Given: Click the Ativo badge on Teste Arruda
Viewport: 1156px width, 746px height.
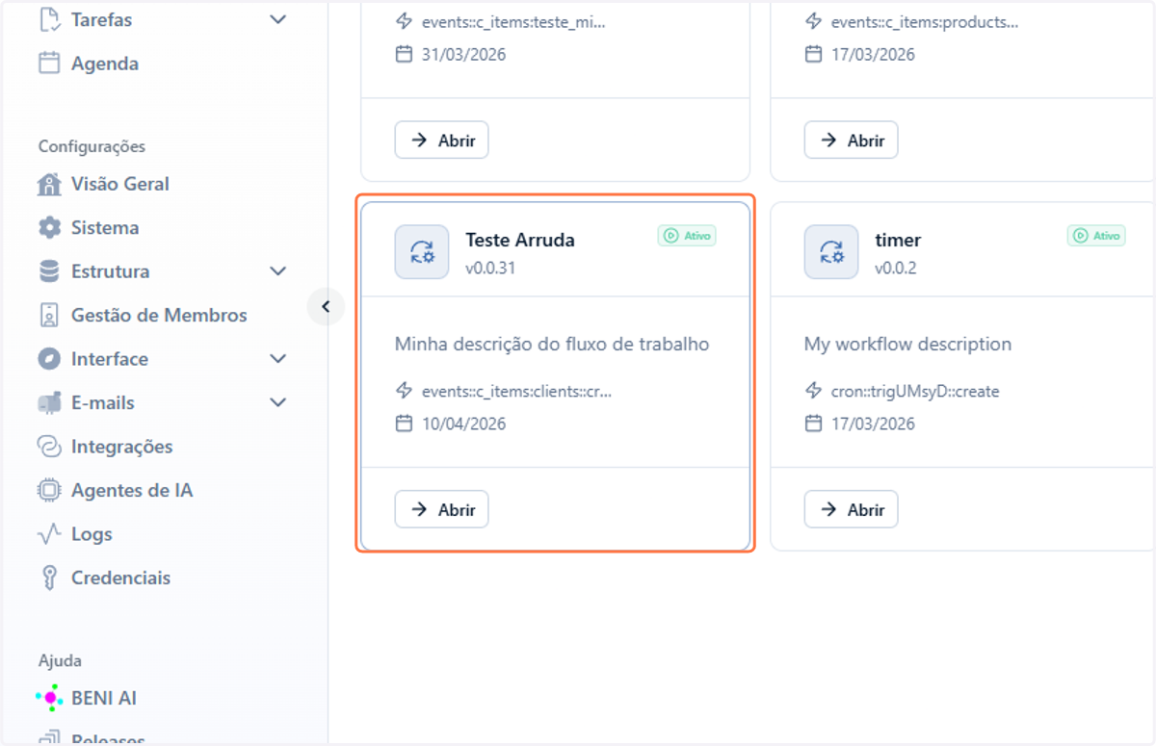Looking at the screenshot, I should 687,236.
